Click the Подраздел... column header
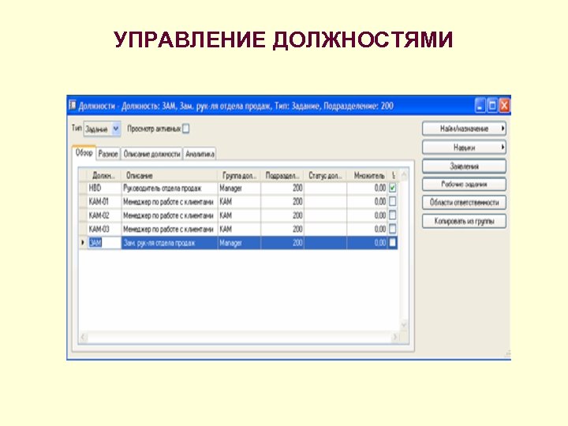Image resolution: width=568 pixels, height=426 pixels. coord(282,176)
